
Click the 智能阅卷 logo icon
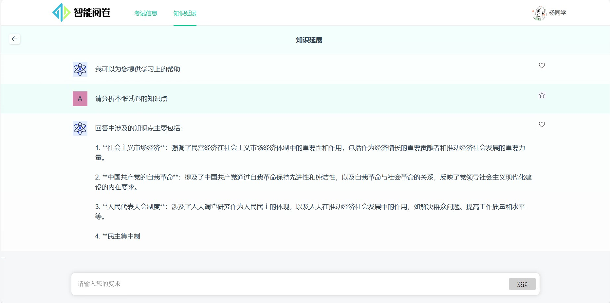coord(61,12)
